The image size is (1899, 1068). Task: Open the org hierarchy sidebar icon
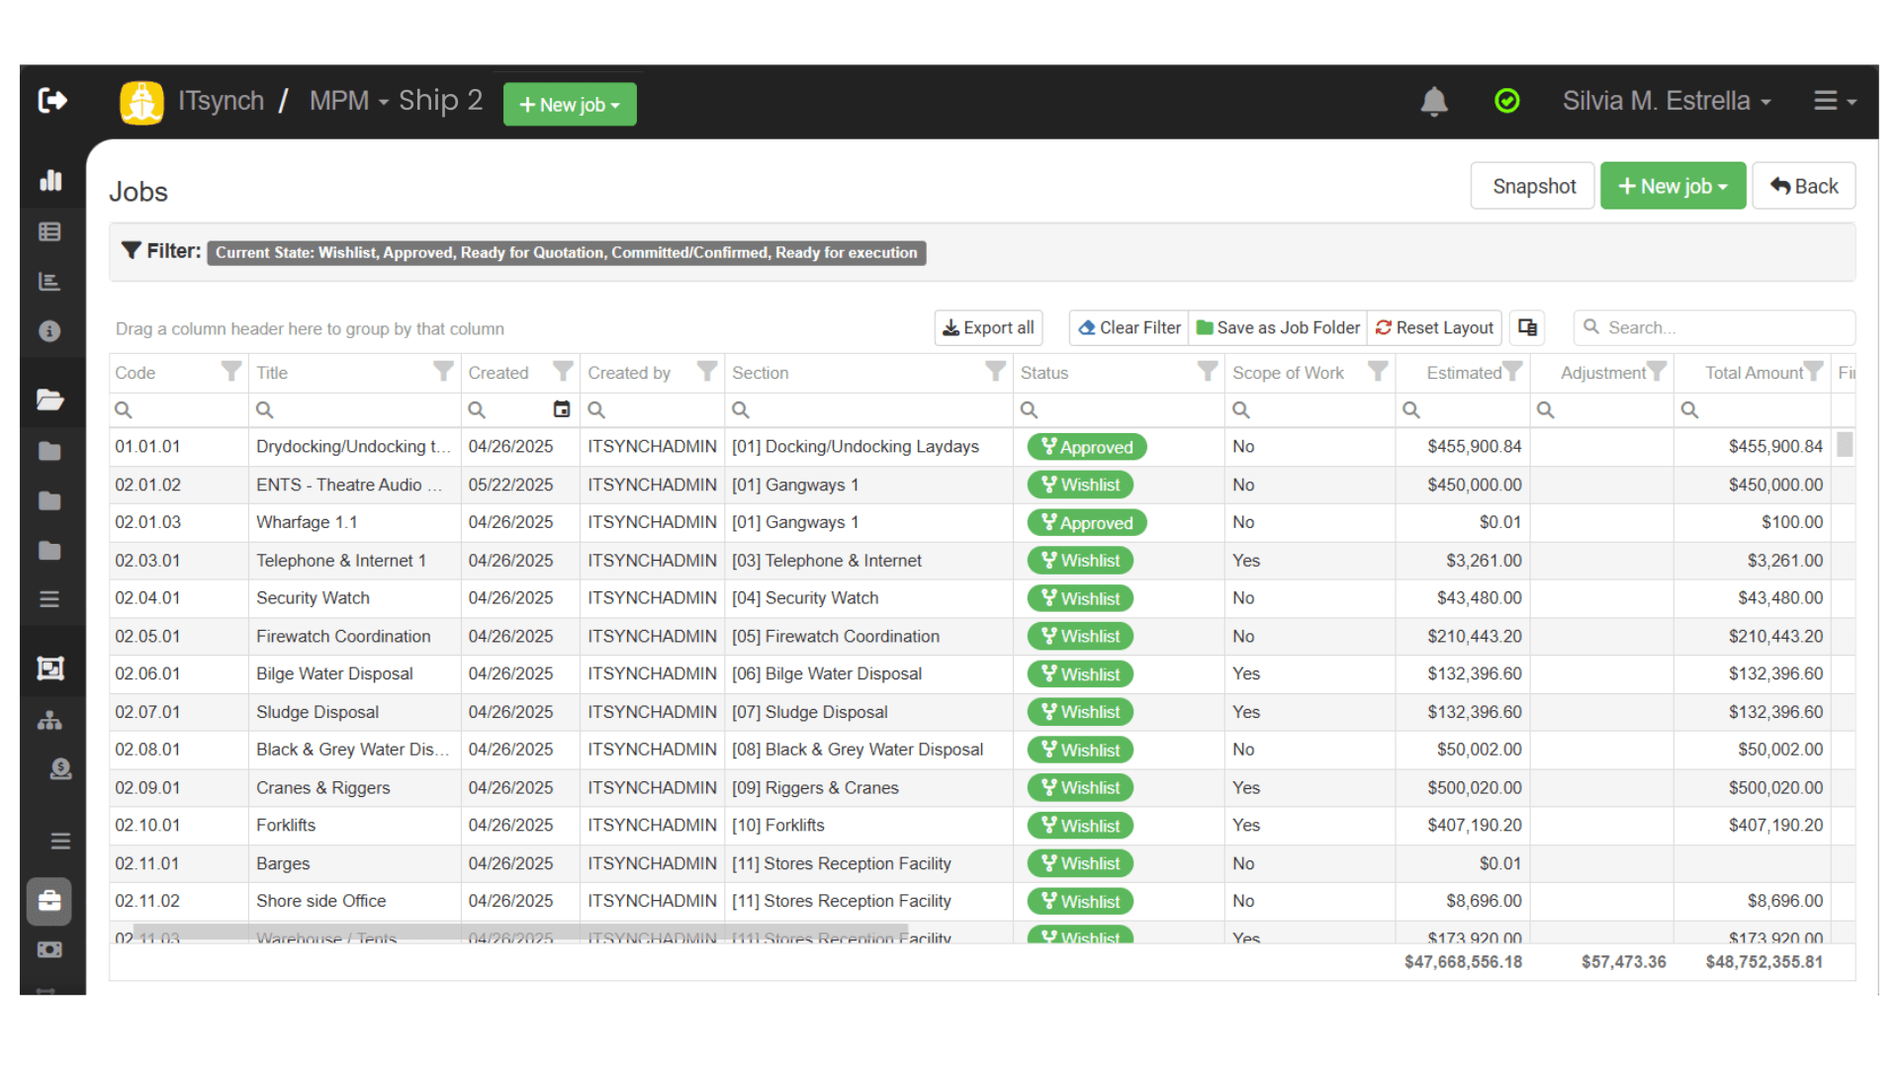click(49, 721)
